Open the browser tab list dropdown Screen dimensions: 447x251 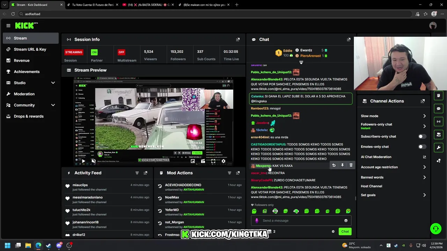click(x=4, y=5)
